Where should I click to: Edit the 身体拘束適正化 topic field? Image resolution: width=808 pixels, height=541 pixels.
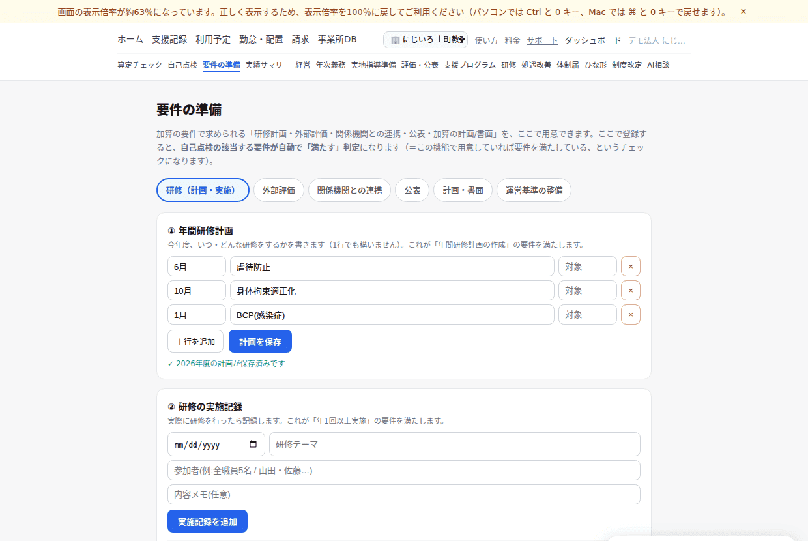[x=392, y=290]
